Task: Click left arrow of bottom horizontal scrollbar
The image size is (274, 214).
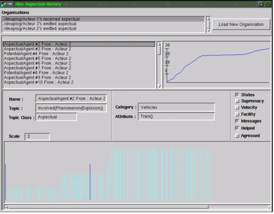Action: 6,207
